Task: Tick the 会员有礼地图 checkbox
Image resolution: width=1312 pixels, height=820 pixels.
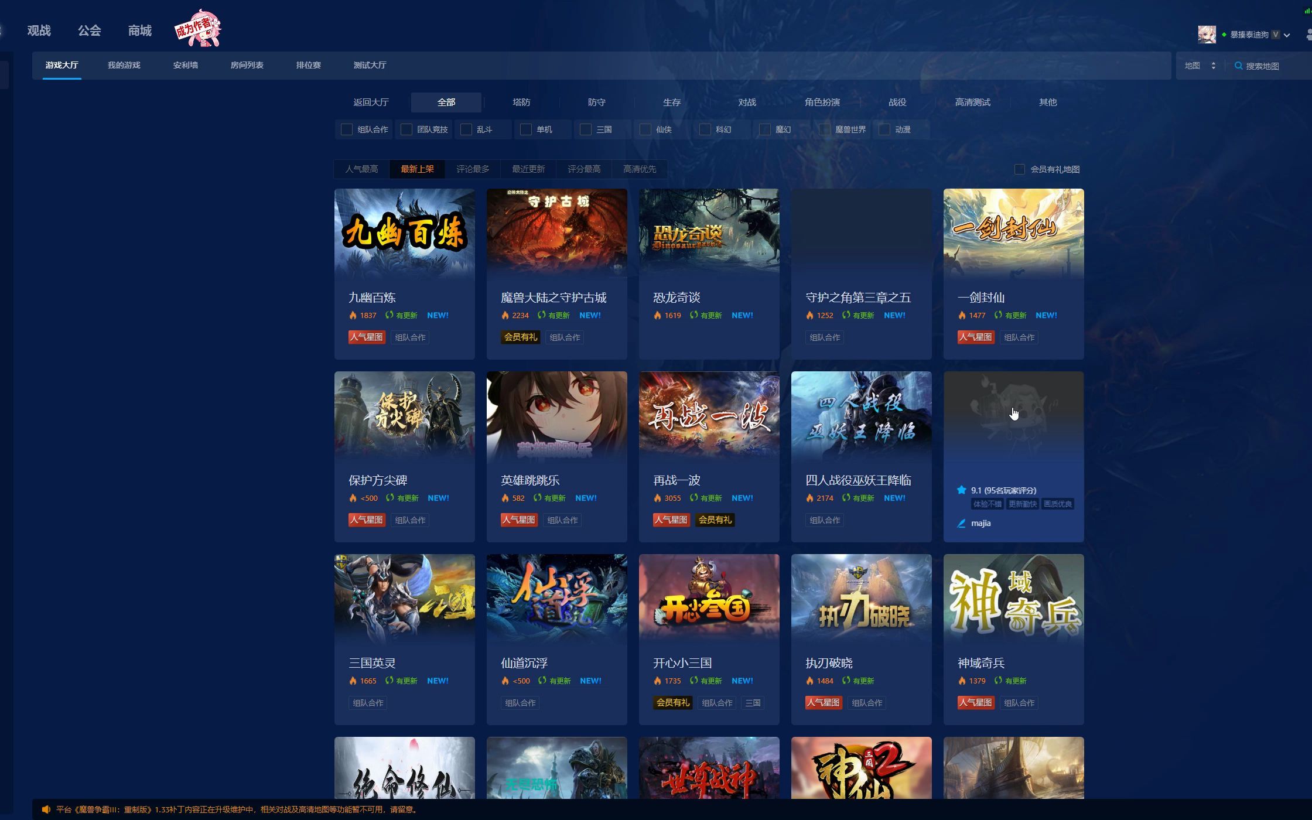Action: 1020,169
